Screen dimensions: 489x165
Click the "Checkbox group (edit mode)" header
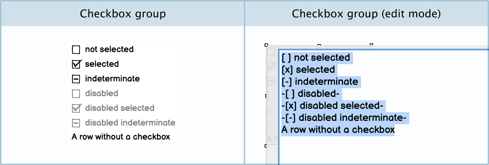pyautogui.click(x=366, y=14)
